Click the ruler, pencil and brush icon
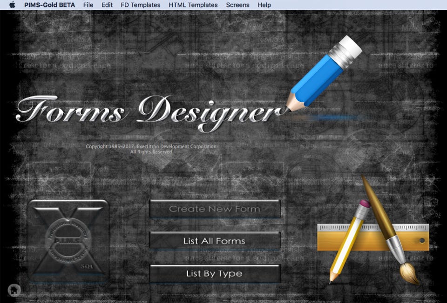The image size is (447, 303). coord(373,230)
